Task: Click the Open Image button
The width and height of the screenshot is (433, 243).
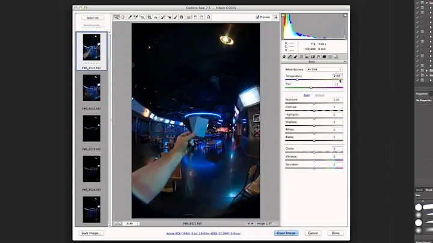Action: coord(286,233)
